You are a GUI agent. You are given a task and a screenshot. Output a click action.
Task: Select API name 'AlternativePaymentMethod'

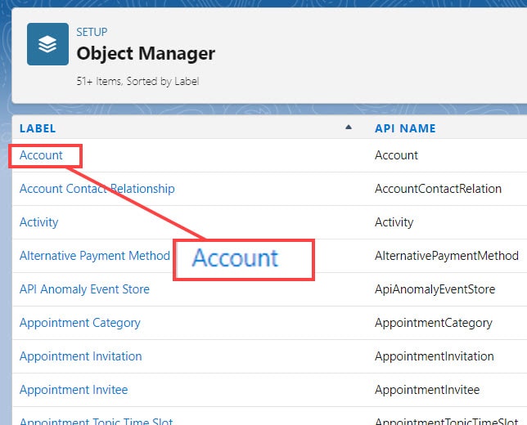coord(446,256)
